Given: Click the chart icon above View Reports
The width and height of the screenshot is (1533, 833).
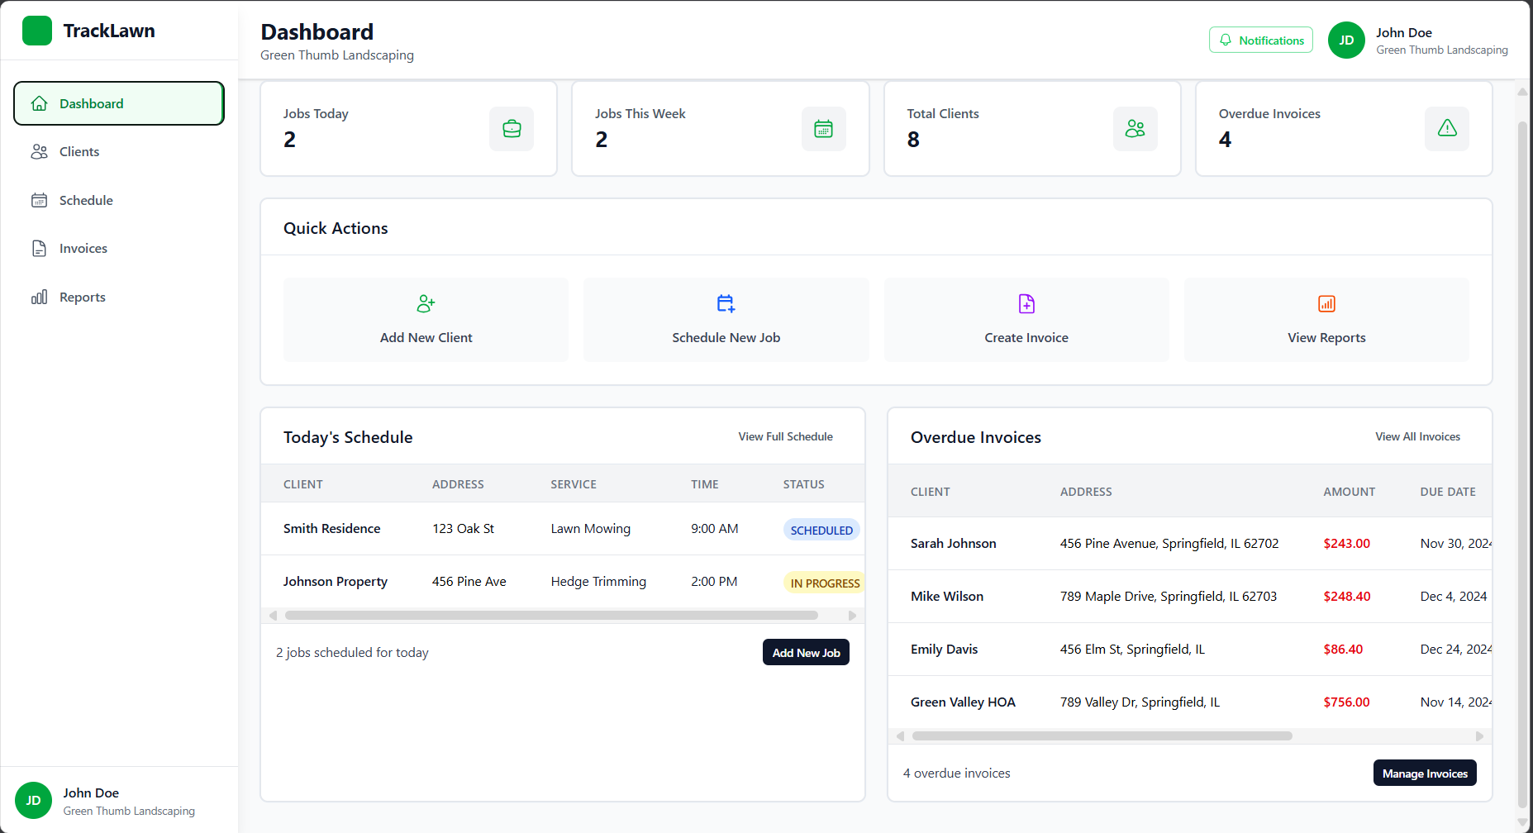Looking at the screenshot, I should point(1326,304).
